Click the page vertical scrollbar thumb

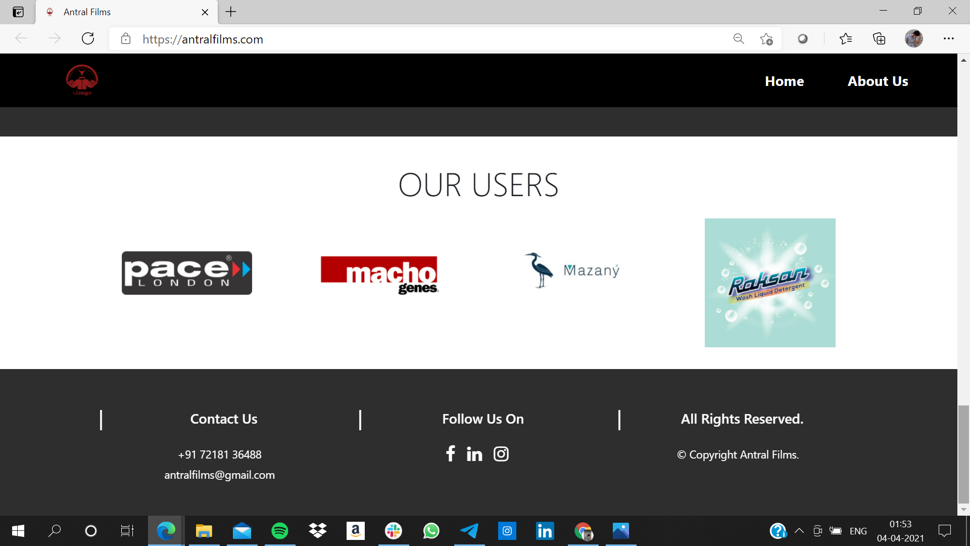point(963,454)
